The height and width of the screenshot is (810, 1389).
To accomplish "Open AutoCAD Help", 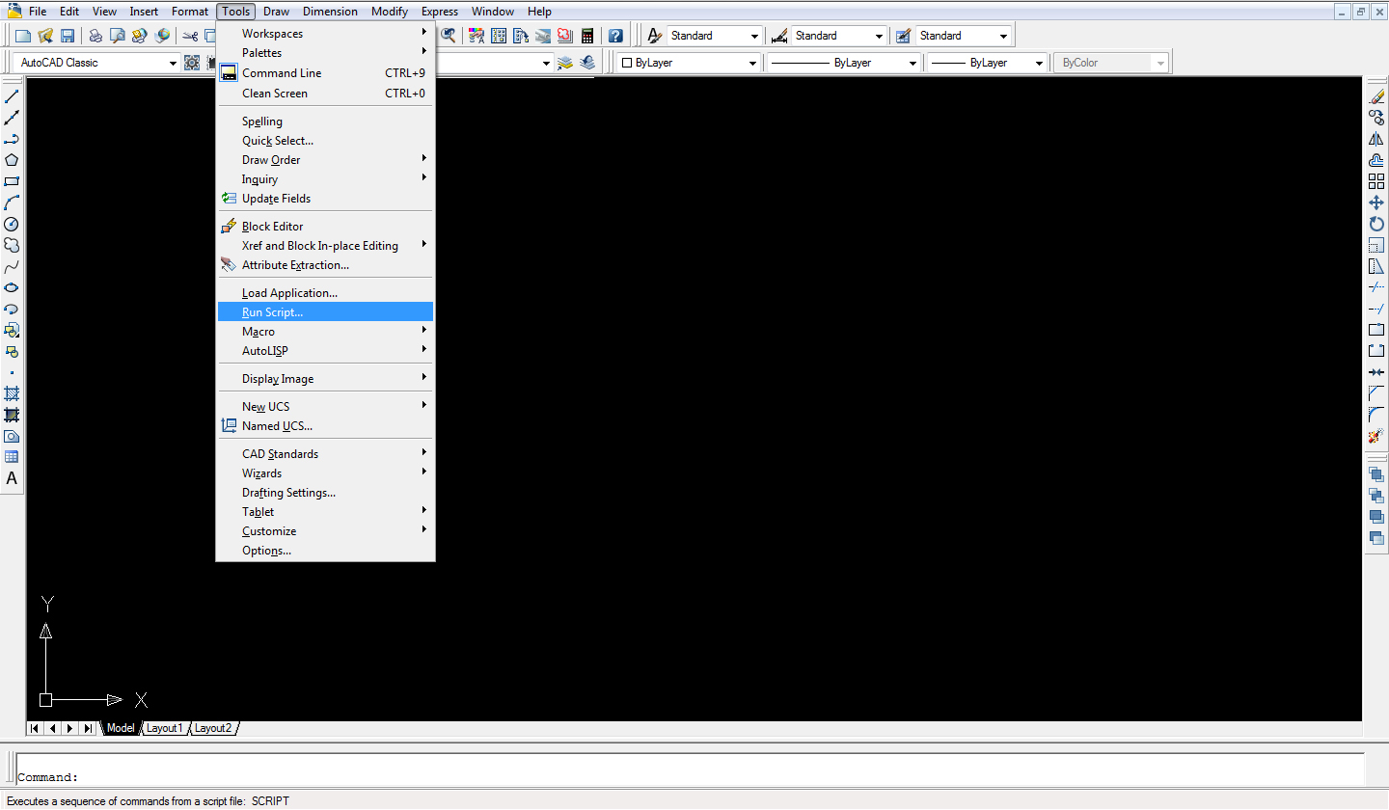I will (x=615, y=35).
